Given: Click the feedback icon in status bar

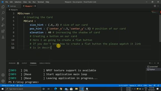Looking at the screenshot, I should [154, 85].
